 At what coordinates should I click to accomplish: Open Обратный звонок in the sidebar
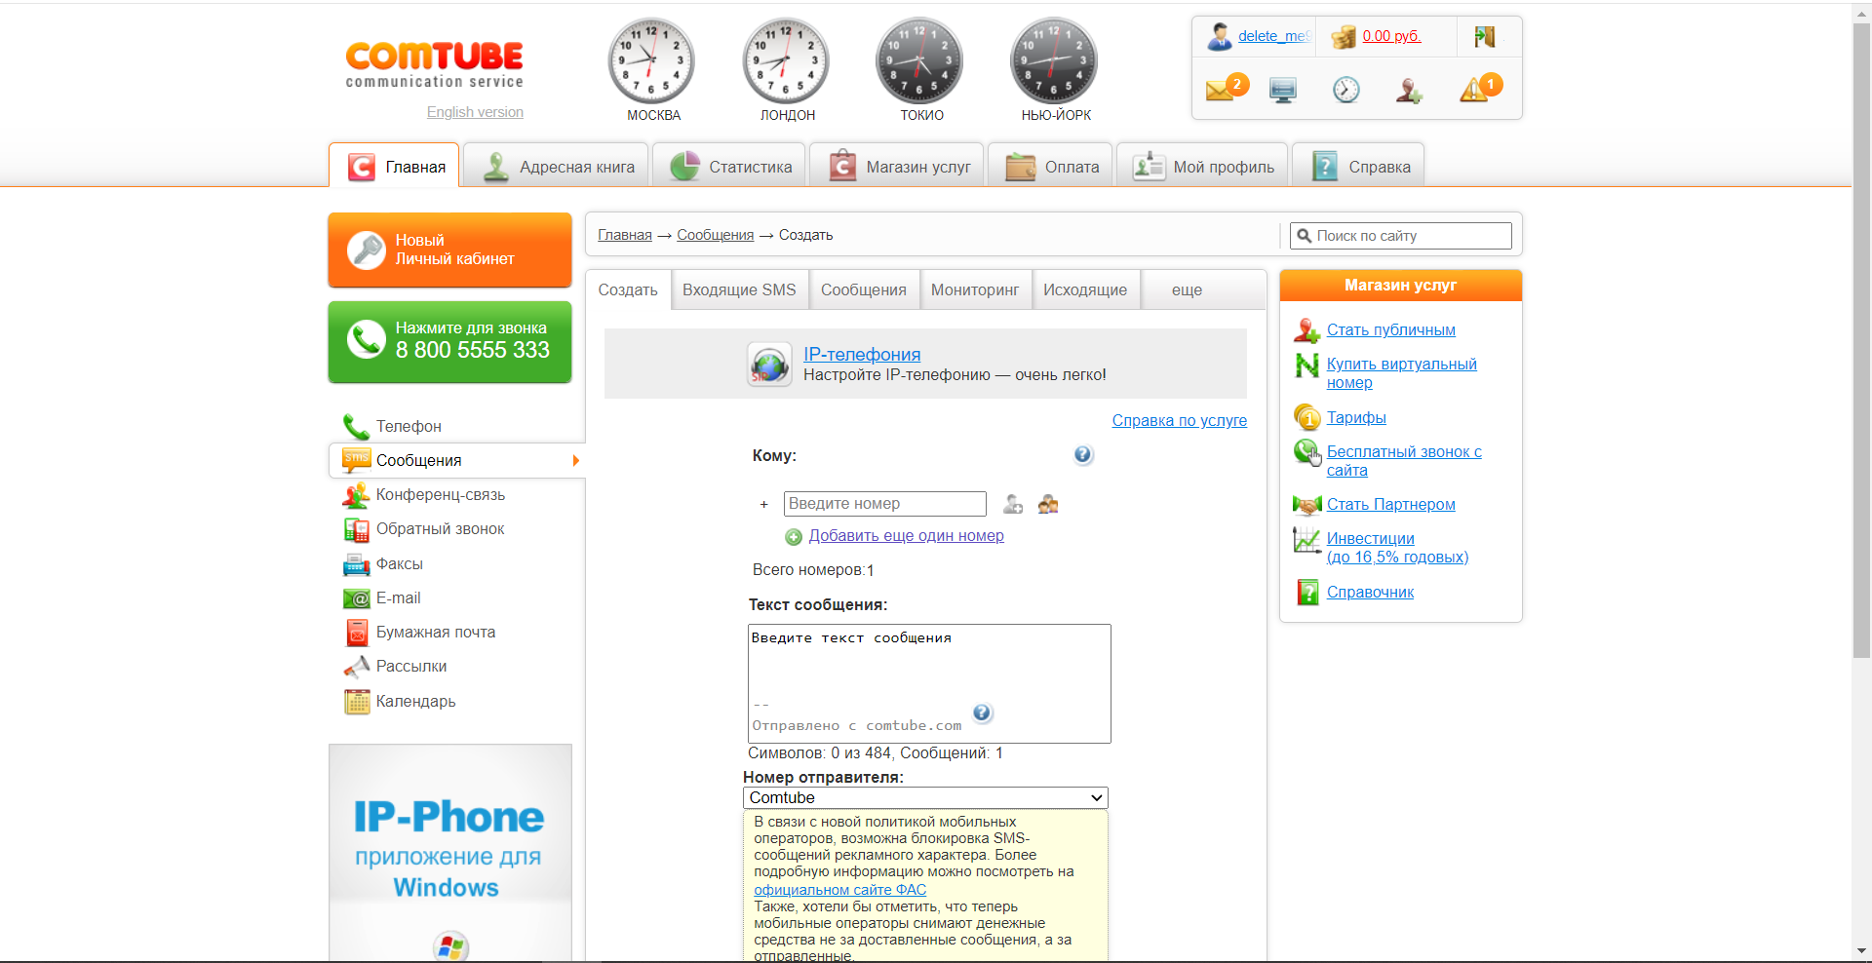[441, 529]
